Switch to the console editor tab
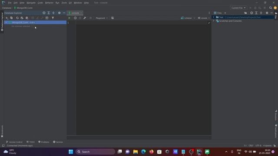 coord(75,13)
